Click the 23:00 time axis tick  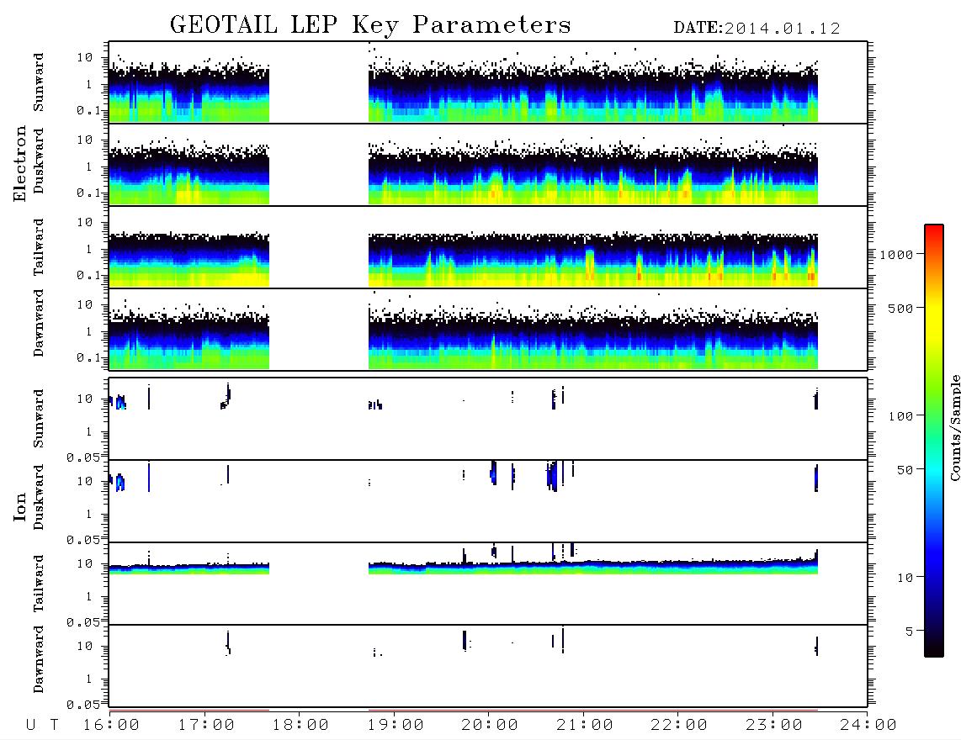[x=774, y=725]
